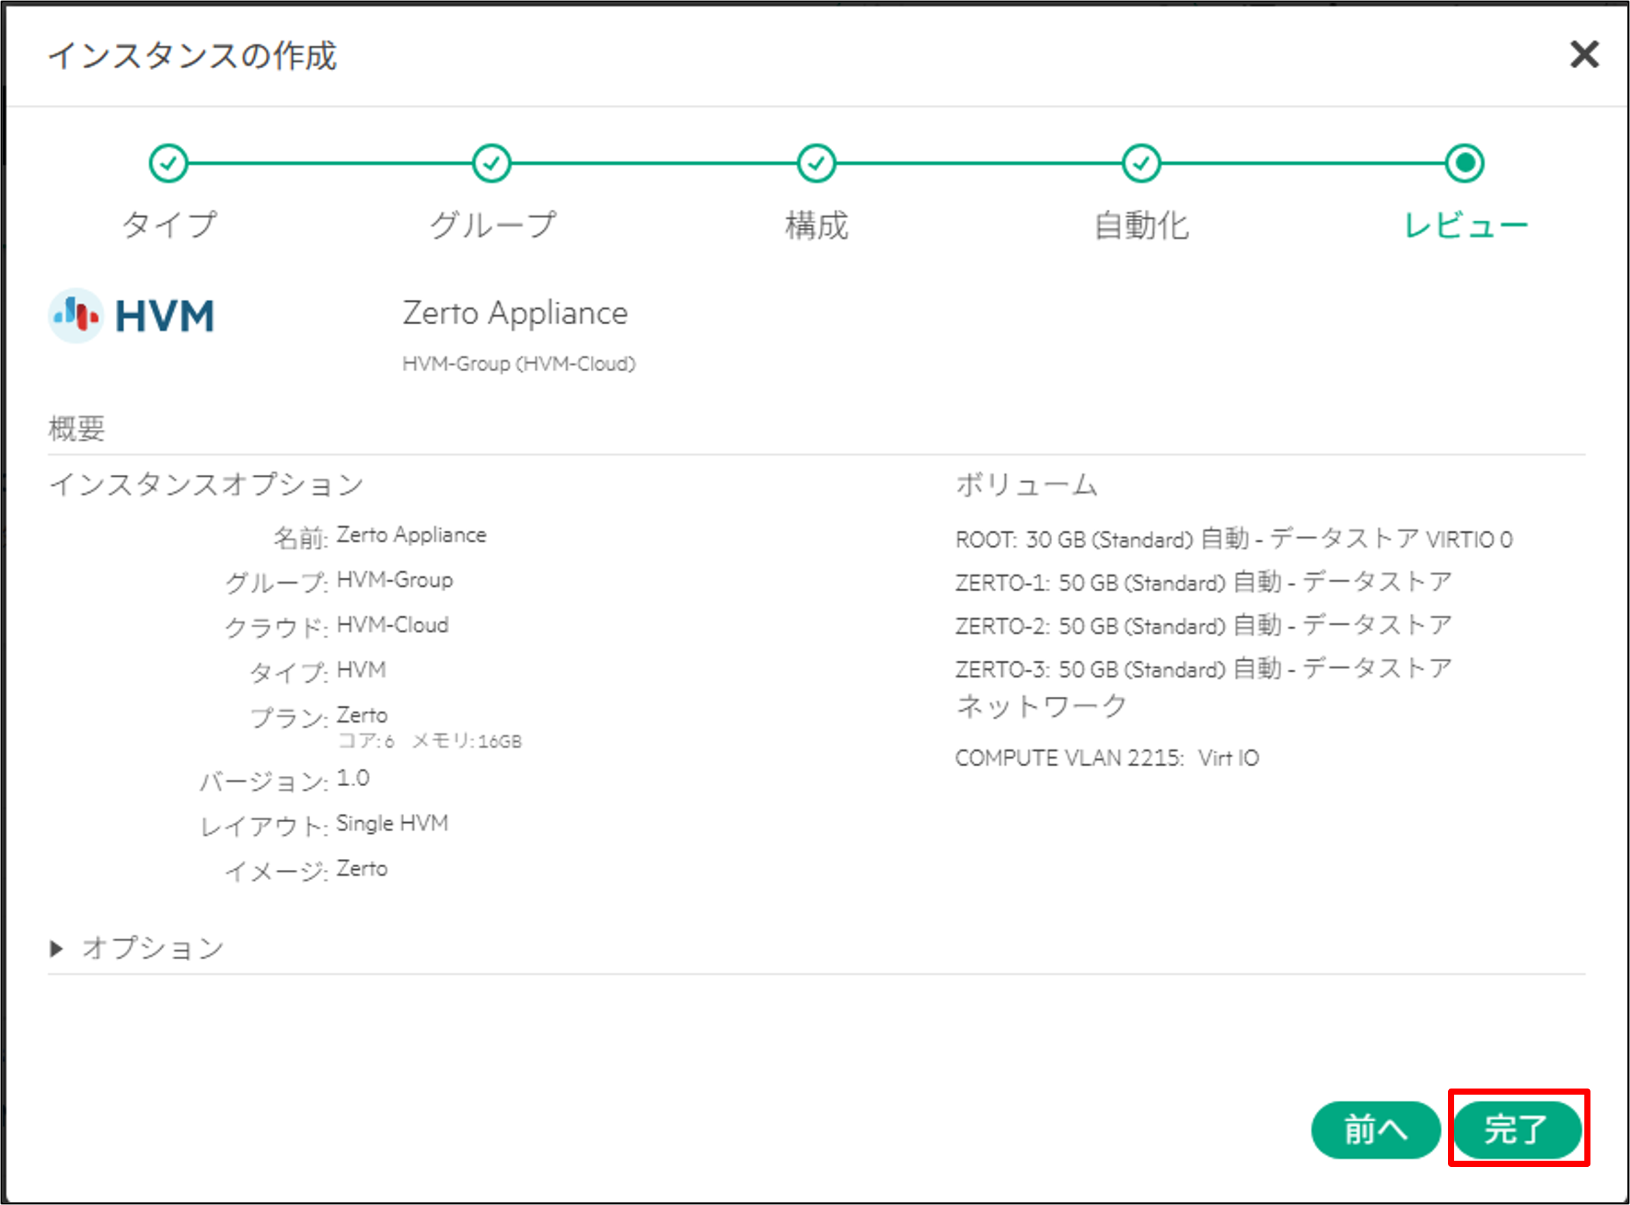Click the 自動化 step check icon
The image size is (1630, 1205).
[1141, 163]
